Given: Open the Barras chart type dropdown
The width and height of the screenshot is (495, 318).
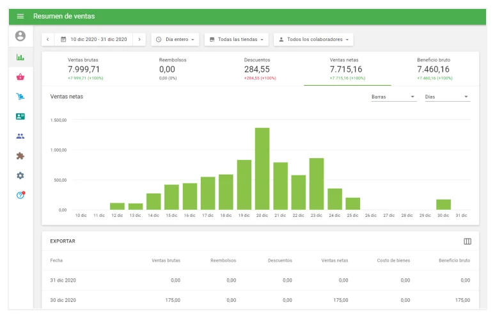Looking at the screenshot, I should coord(393,97).
